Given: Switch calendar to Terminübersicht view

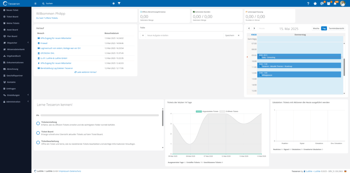Looking at the screenshot, I should click(336, 28).
